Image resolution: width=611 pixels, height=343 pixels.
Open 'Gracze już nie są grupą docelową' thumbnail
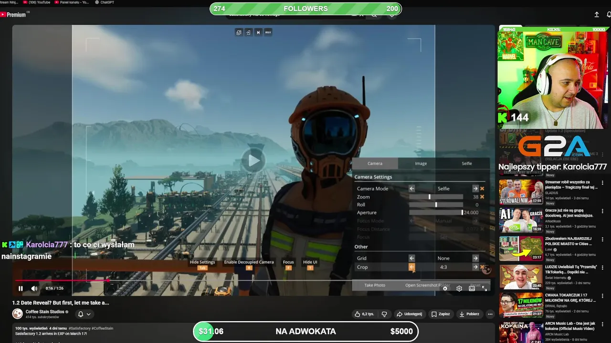(x=521, y=220)
